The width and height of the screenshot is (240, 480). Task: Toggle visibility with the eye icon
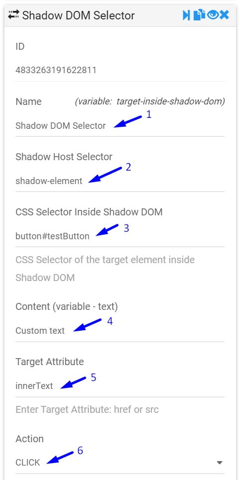tap(213, 15)
